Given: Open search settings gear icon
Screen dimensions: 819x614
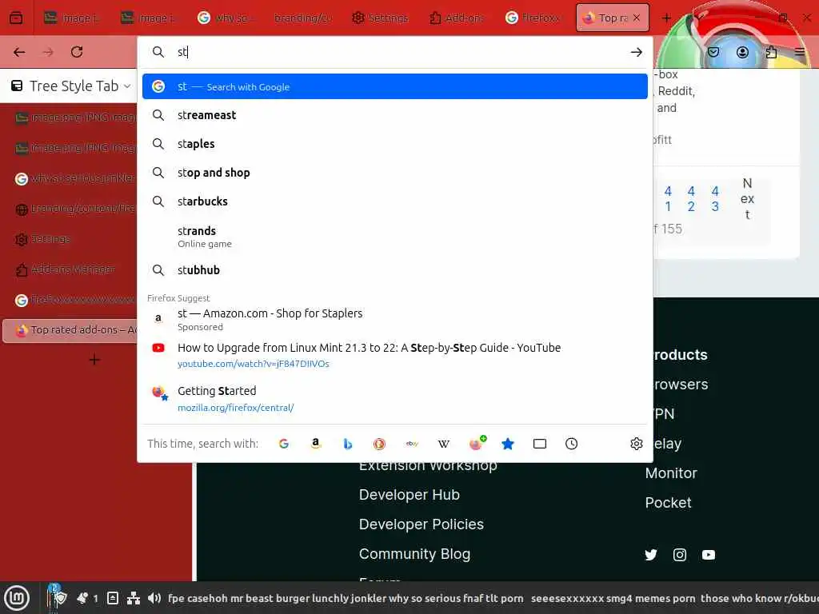Looking at the screenshot, I should pos(636,444).
